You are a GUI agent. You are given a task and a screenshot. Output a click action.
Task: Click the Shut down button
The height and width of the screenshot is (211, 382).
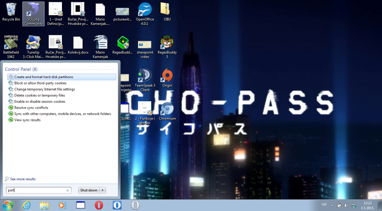tap(89, 190)
